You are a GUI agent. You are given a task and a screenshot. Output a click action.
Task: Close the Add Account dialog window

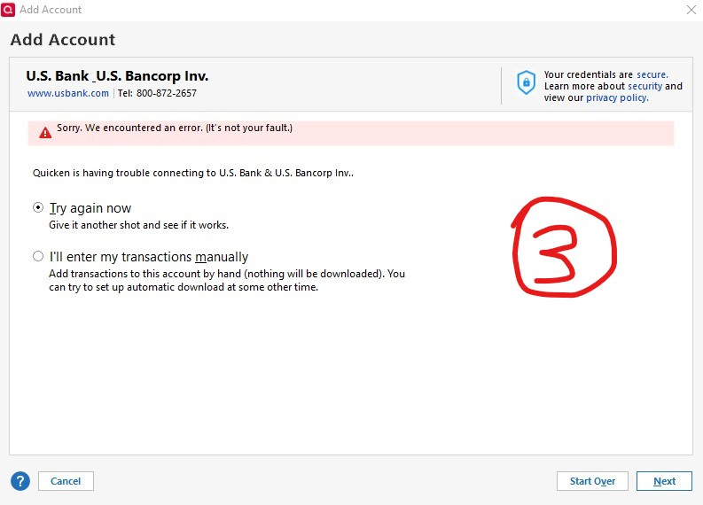click(691, 10)
